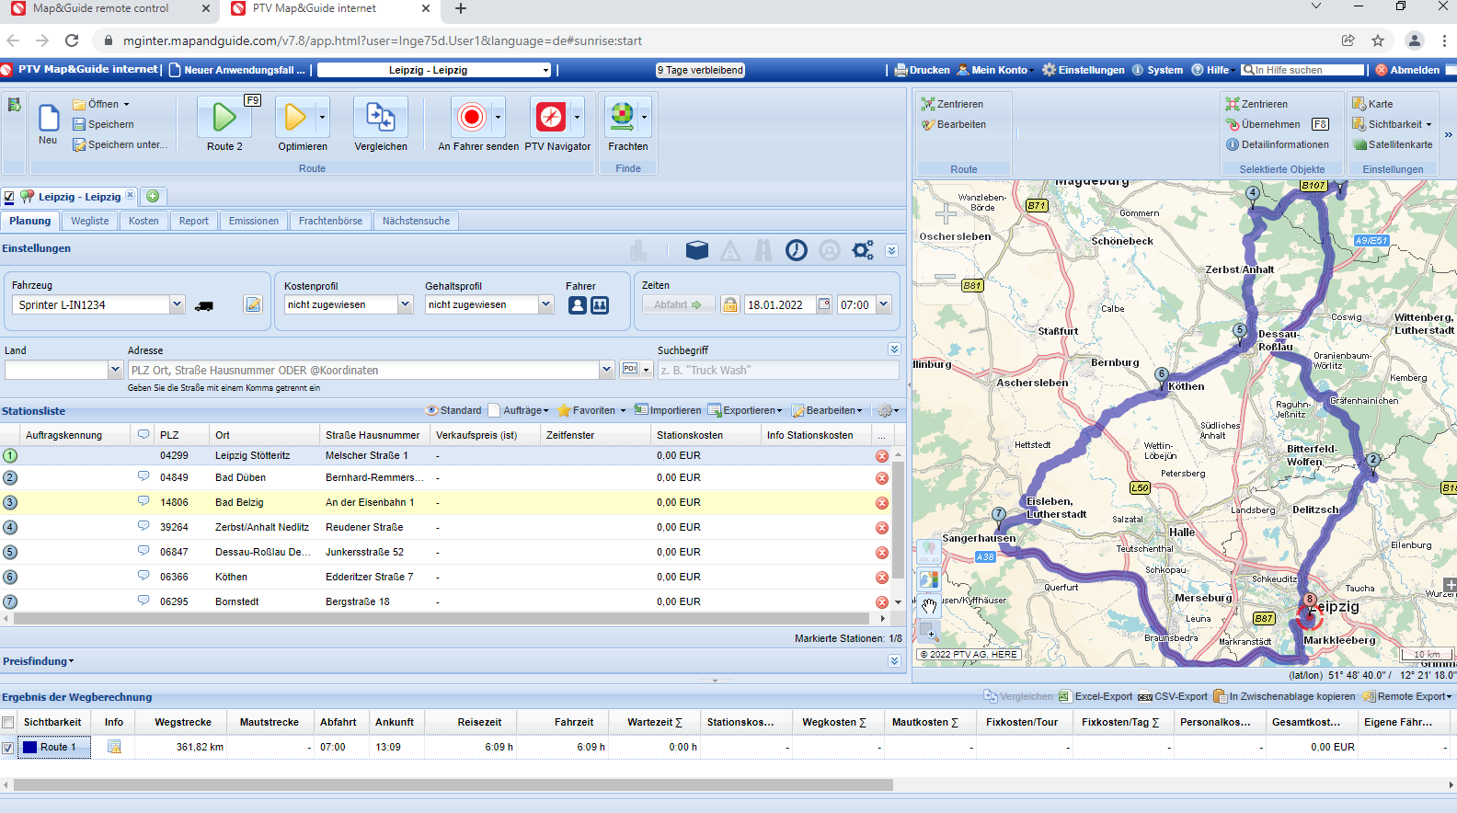Open the Gehaltsprofil dropdown
Image resolution: width=1457 pixels, height=813 pixels.
(545, 304)
